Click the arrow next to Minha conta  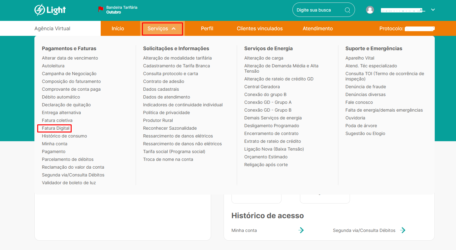point(301,230)
